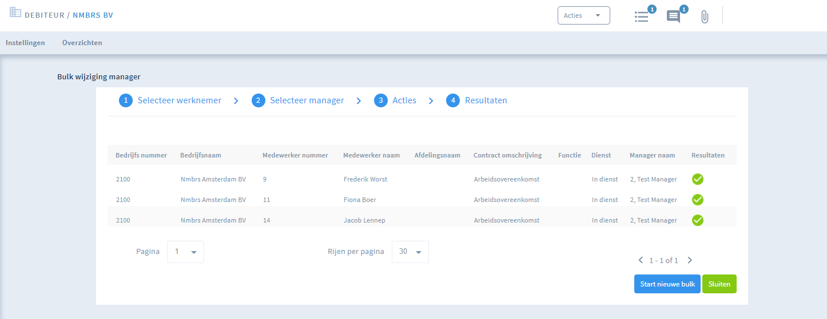Screen dimensions: 827x319
Task: Open the Overzichten menu
Action: click(82, 43)
